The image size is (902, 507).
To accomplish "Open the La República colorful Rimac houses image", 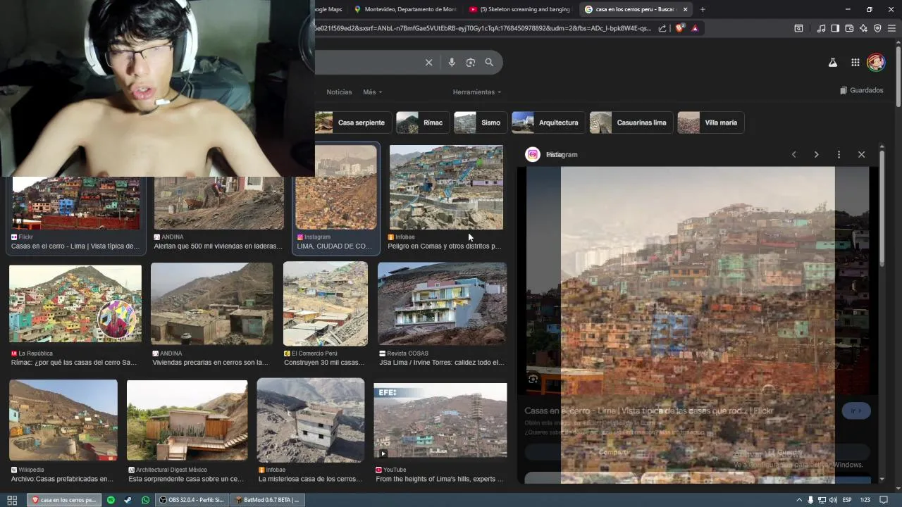I will 75,303.
